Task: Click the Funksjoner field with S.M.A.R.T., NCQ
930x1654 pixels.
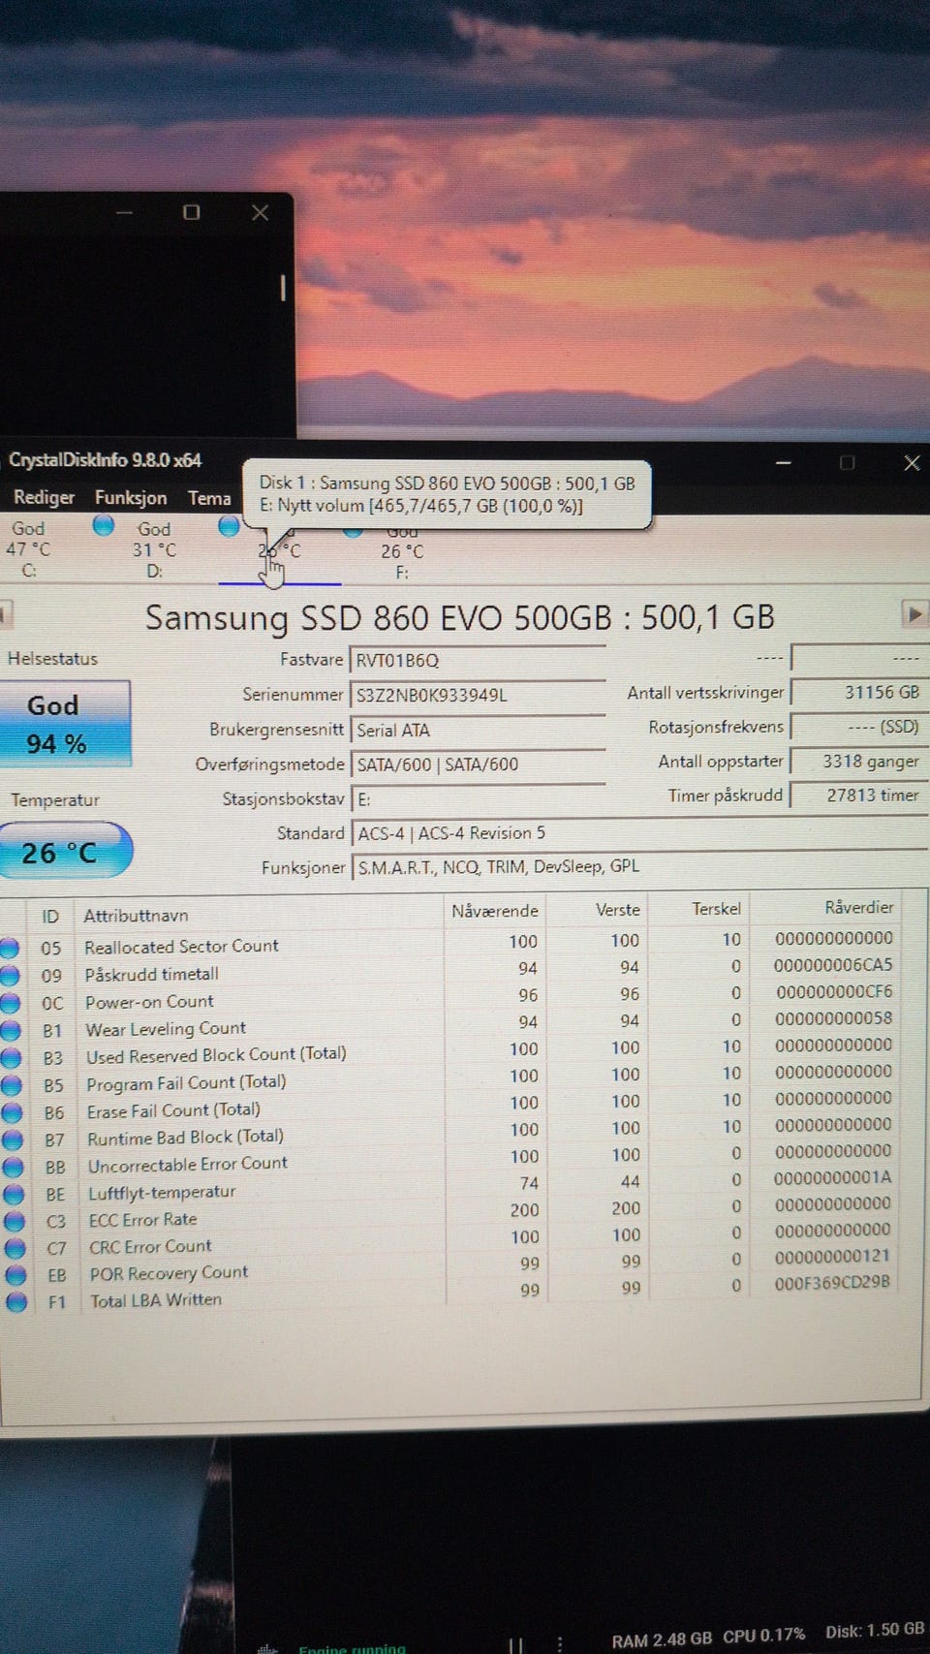Action: pyautogui.click(x=638, y=866)
